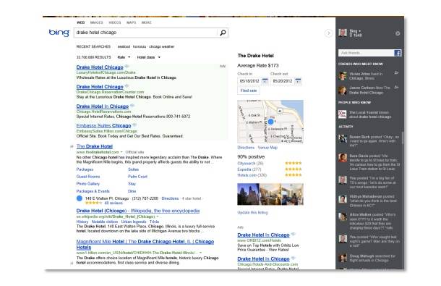This screenshot has width=441, height=286.
Task: Click the sidebar activity scrollbar
Action: [x=403, y=138]
